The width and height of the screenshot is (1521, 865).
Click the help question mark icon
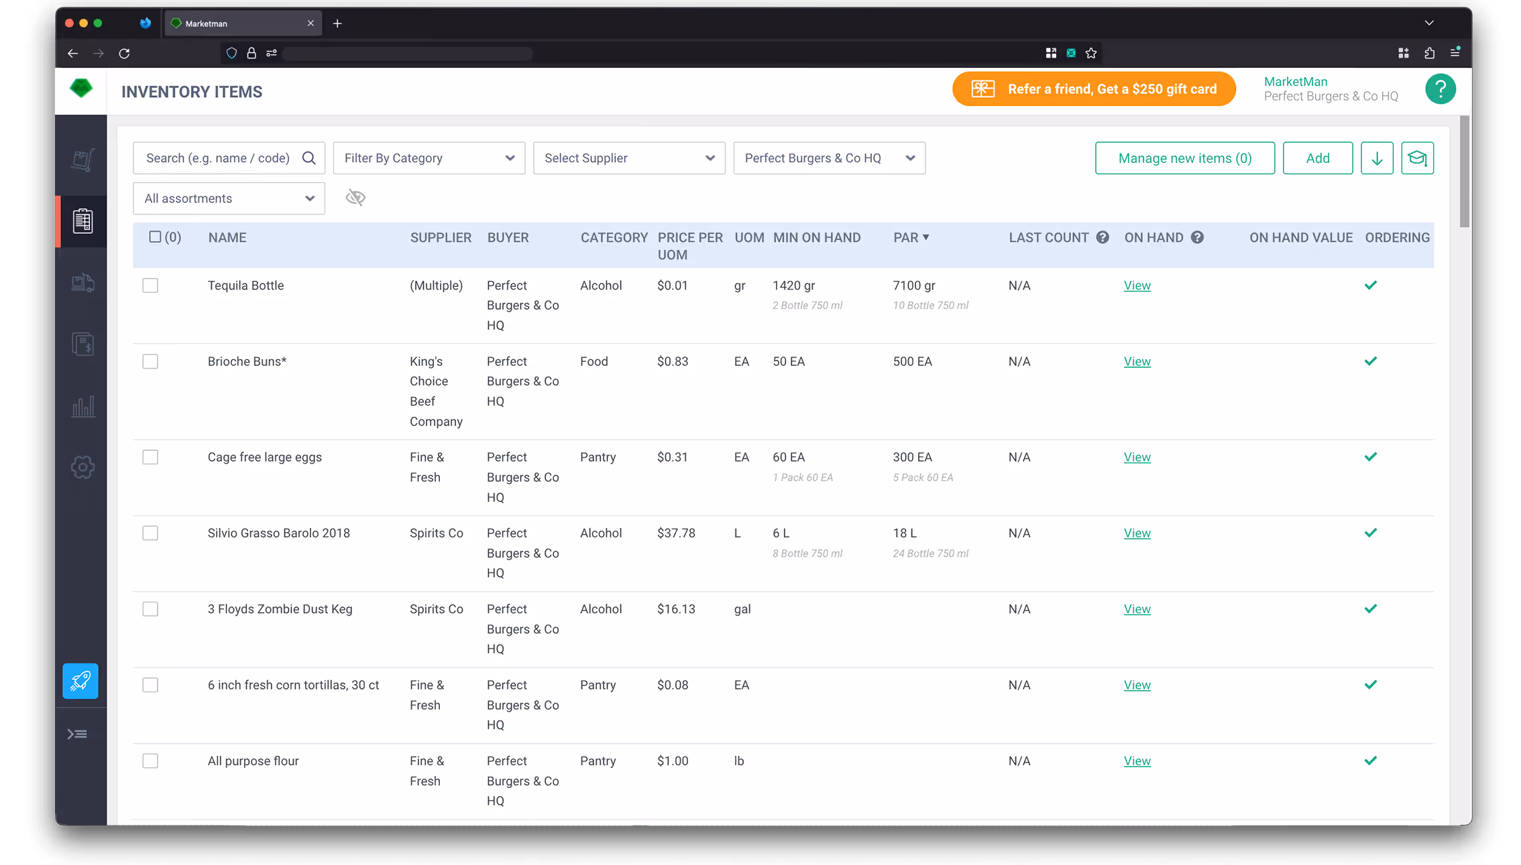coord(1440,89)
